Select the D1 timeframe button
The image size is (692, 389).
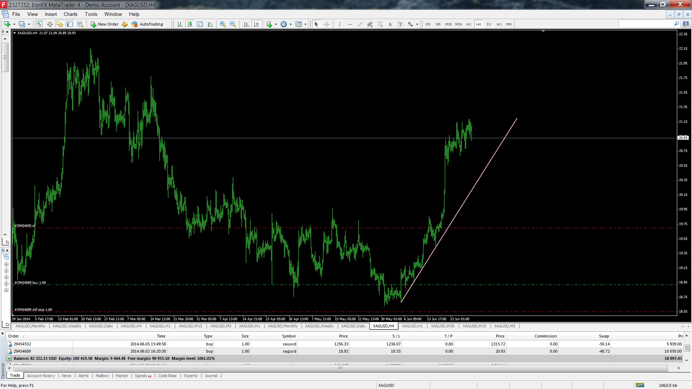(x=489, y=24)
